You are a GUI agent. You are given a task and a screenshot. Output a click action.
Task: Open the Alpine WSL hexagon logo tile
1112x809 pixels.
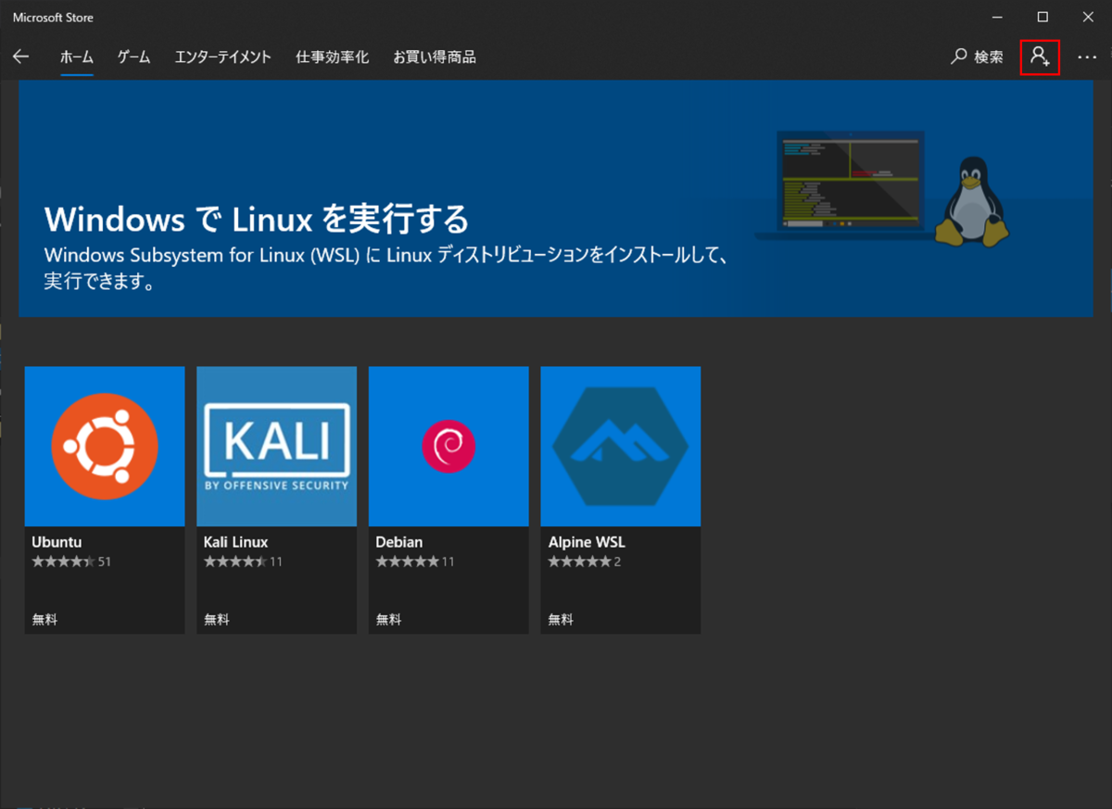[x=620, y=447]
